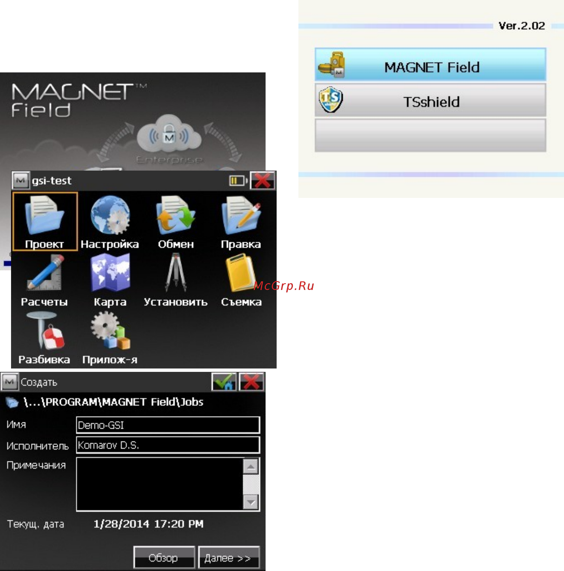Click the empty third launcher button
The image size is (564, 571).
click(x=430, y=135)
